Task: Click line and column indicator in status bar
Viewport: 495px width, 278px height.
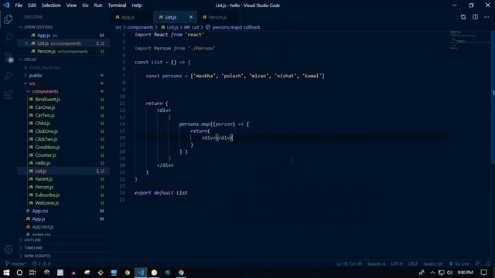Action: click(349, 263)
